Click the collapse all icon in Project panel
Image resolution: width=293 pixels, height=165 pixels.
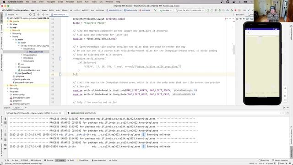point(38,14)
